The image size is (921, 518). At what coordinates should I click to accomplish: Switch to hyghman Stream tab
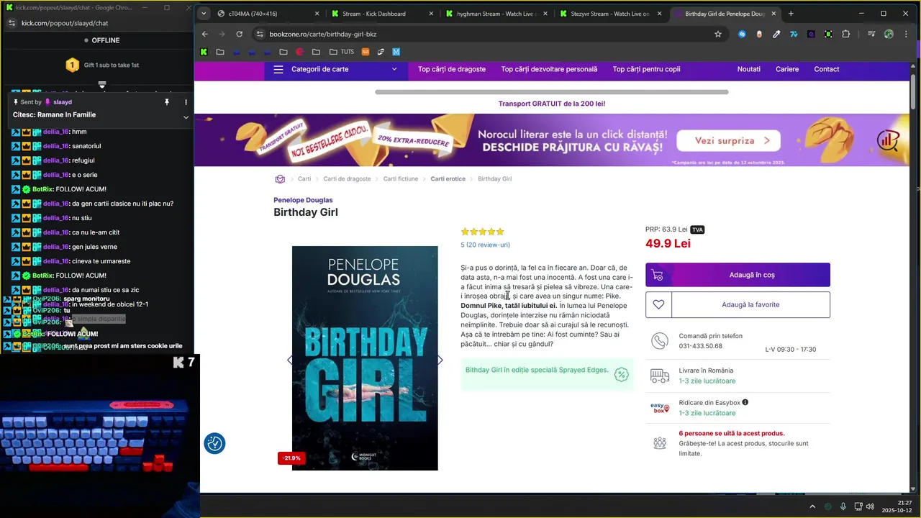pos(496,14)
